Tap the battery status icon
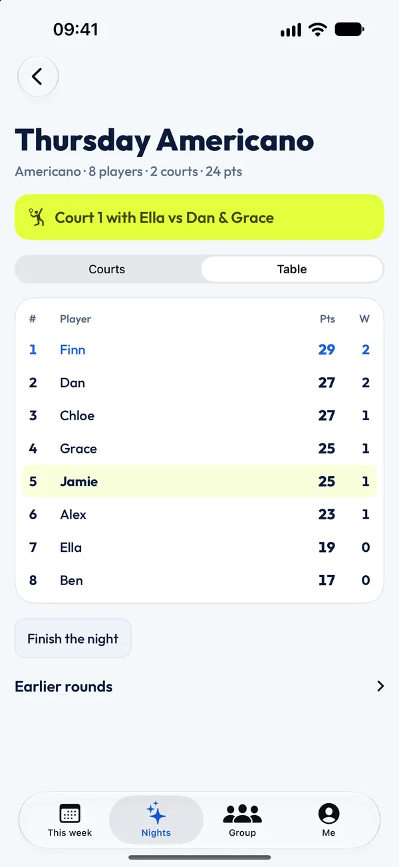Viewport: 399px width, 867px height. (349, 30)
